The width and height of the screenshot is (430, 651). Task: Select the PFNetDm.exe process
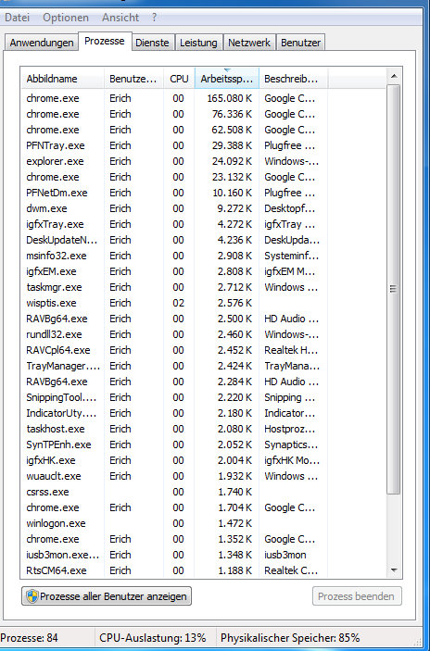coord(203,193)
